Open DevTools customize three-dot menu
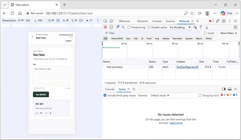This screenshot has width=241, height=140. pos(230,21)
